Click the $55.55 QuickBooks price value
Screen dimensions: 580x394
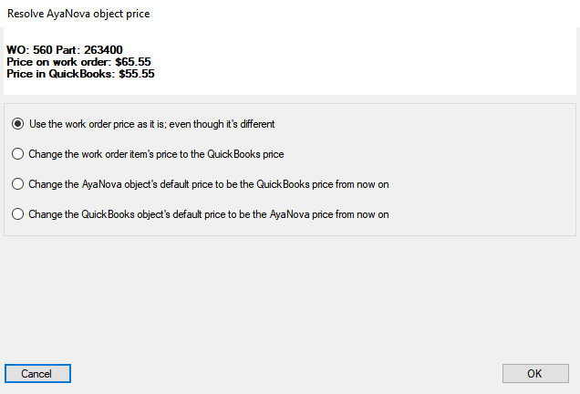(137, 74)
